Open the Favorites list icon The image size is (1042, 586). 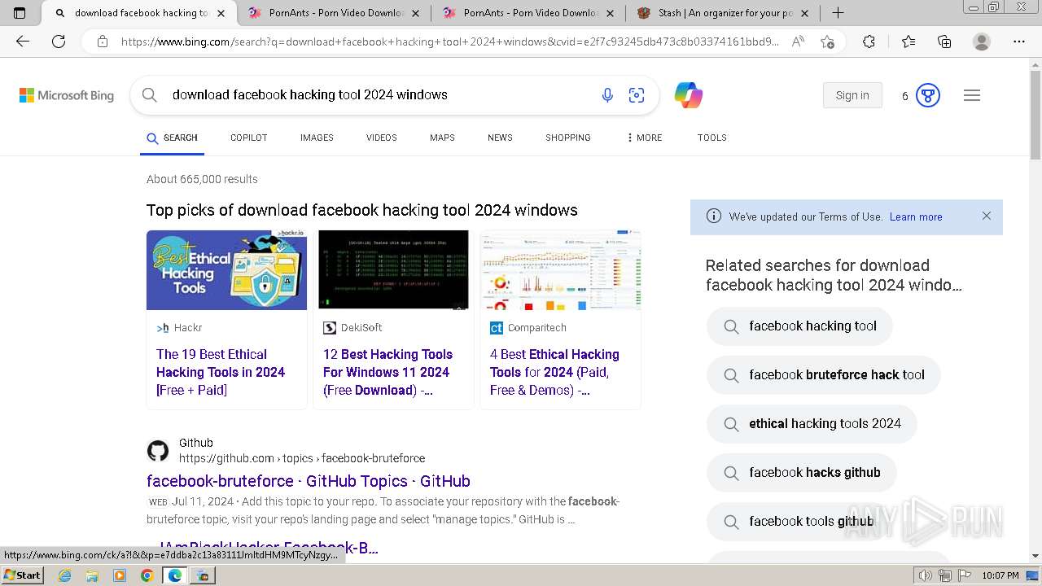(x=908, y=42)
